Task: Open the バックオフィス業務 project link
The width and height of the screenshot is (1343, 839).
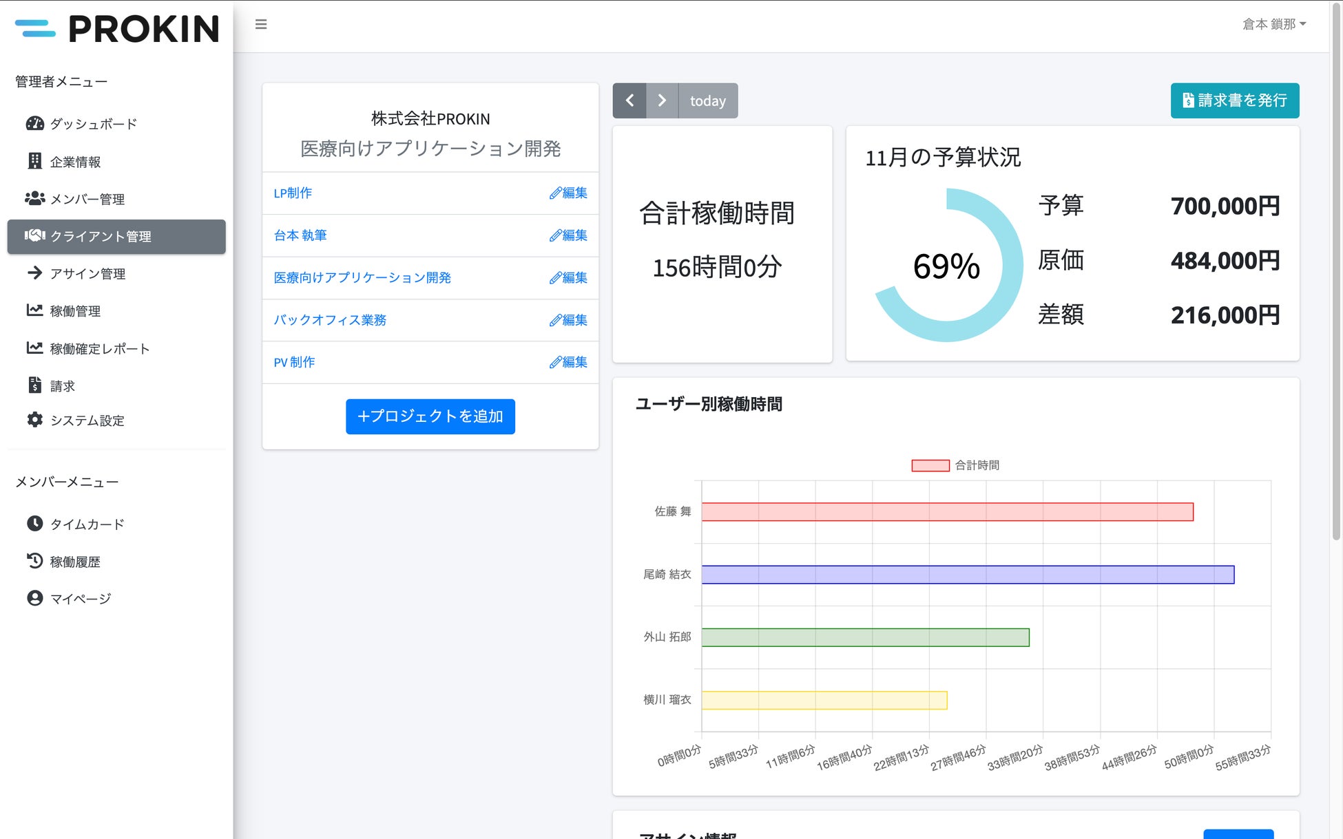Action: 330,320
